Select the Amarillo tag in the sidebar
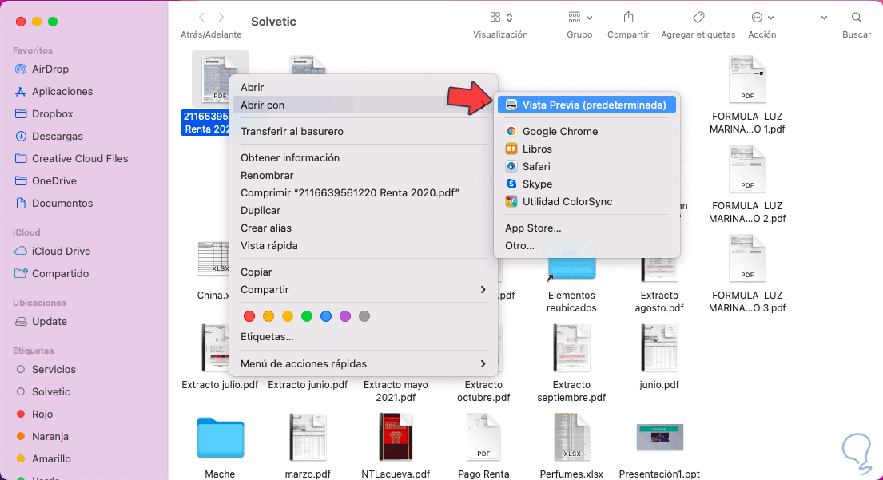This screenshot has width=883, height=480. click(43, 458)
